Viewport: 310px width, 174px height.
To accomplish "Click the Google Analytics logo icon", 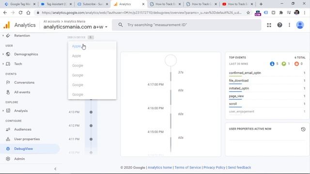I will click(7, 25).
